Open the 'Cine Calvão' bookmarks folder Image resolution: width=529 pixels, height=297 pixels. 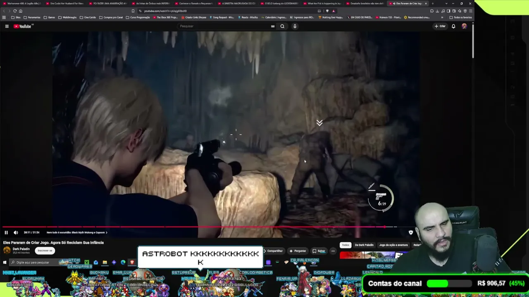click(x=87, y=17)
